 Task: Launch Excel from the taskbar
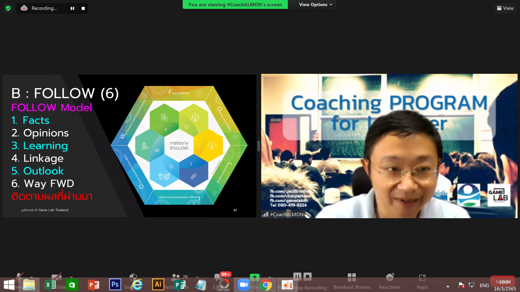click(x=50, y=285)
